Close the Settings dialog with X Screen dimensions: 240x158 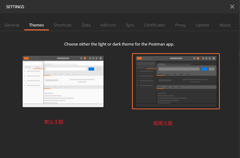[232, 7]
